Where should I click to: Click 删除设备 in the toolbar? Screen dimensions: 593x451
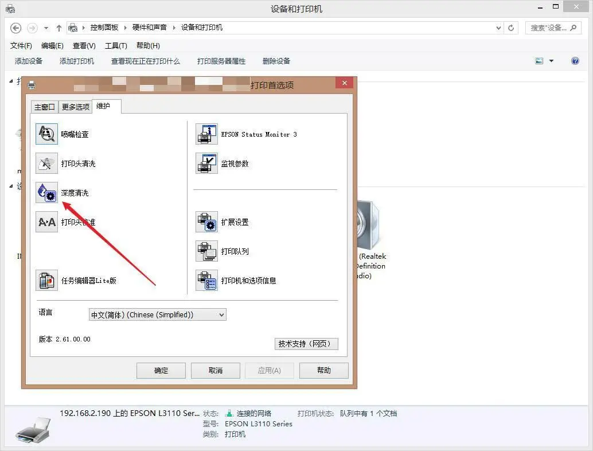tap(276, 61)
